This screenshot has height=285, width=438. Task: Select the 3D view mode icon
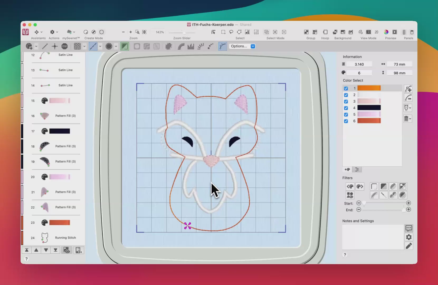point(368,32)
